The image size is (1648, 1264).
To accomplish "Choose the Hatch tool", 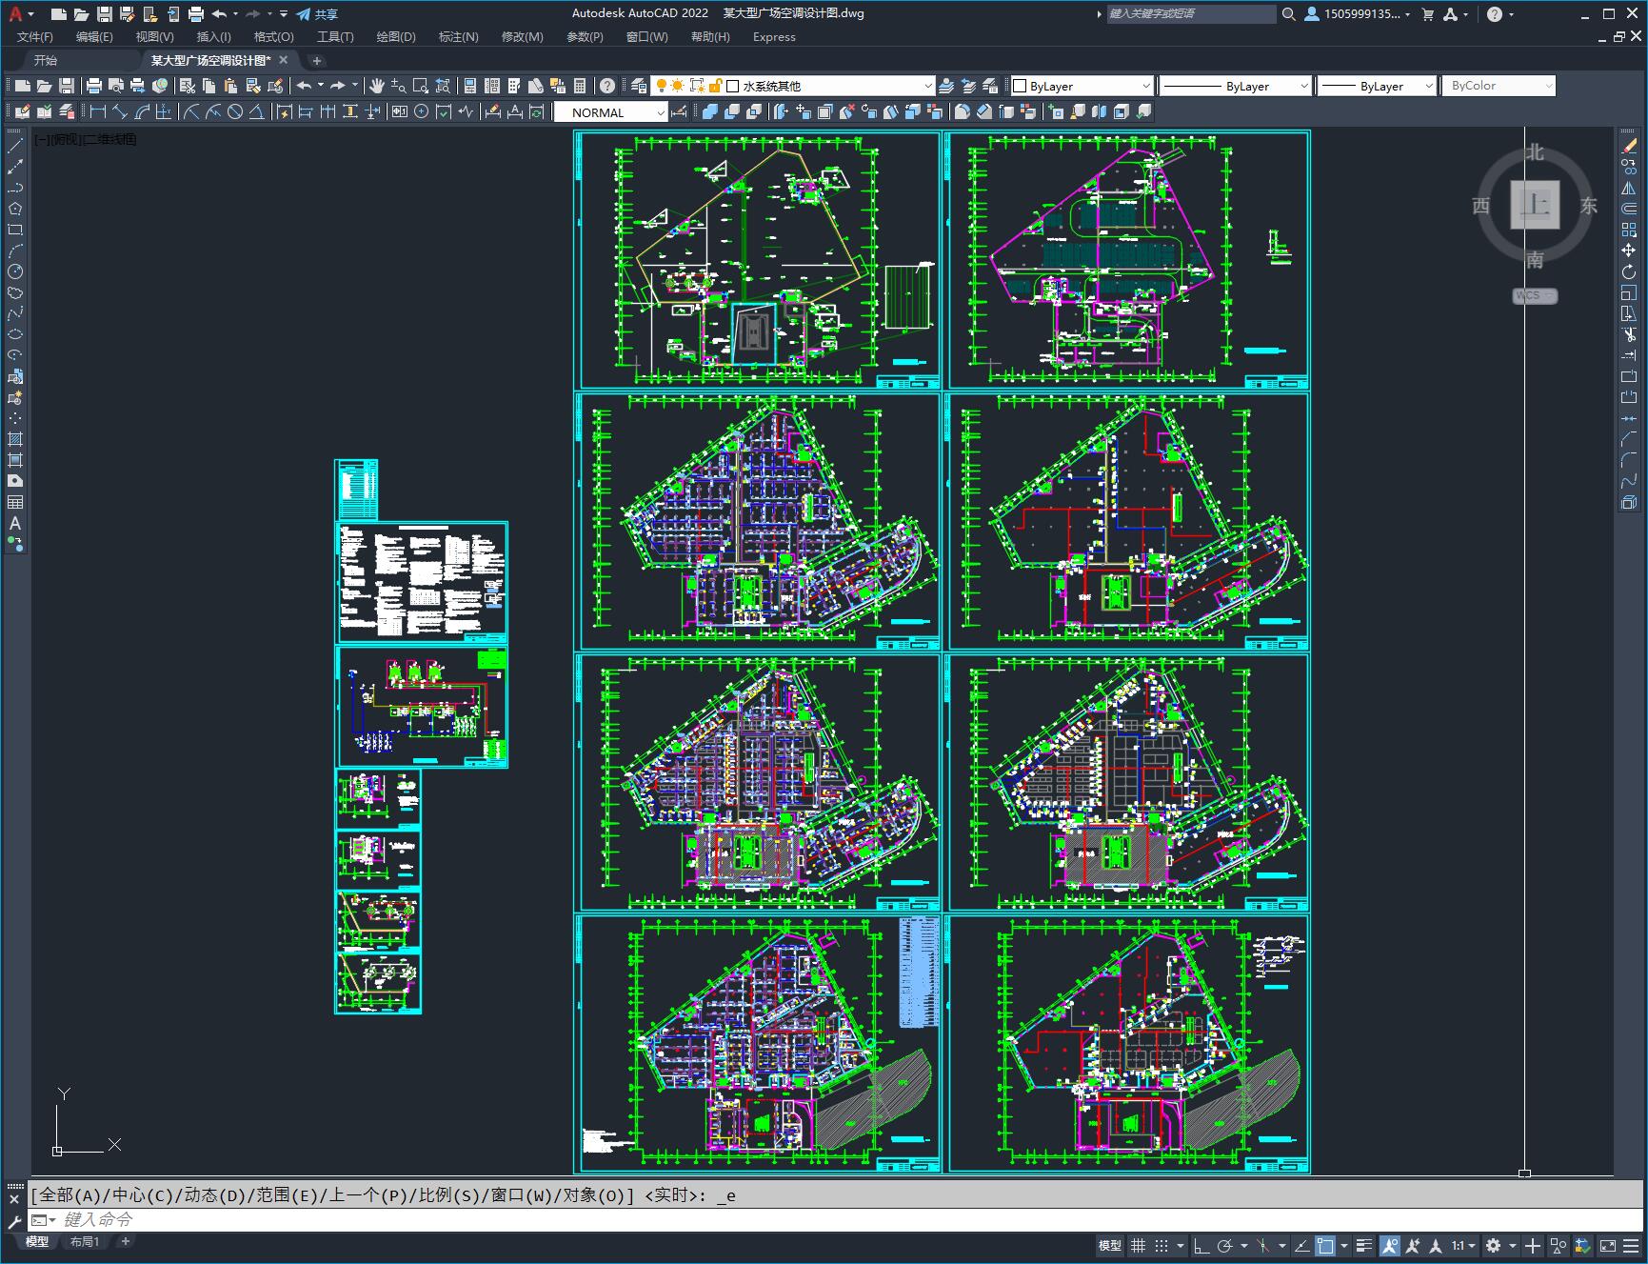I will point(15,439).
